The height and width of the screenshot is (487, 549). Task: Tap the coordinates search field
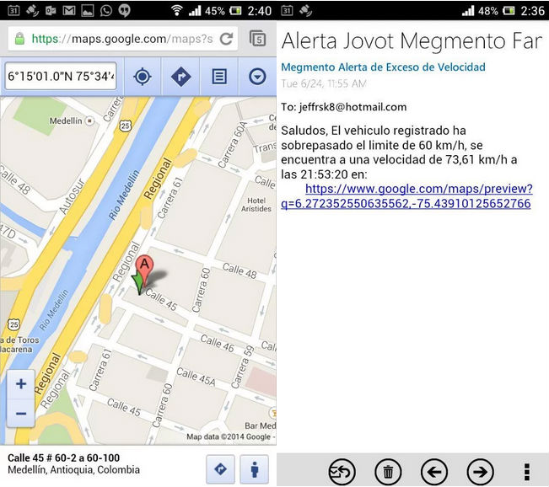click(61, 76)
